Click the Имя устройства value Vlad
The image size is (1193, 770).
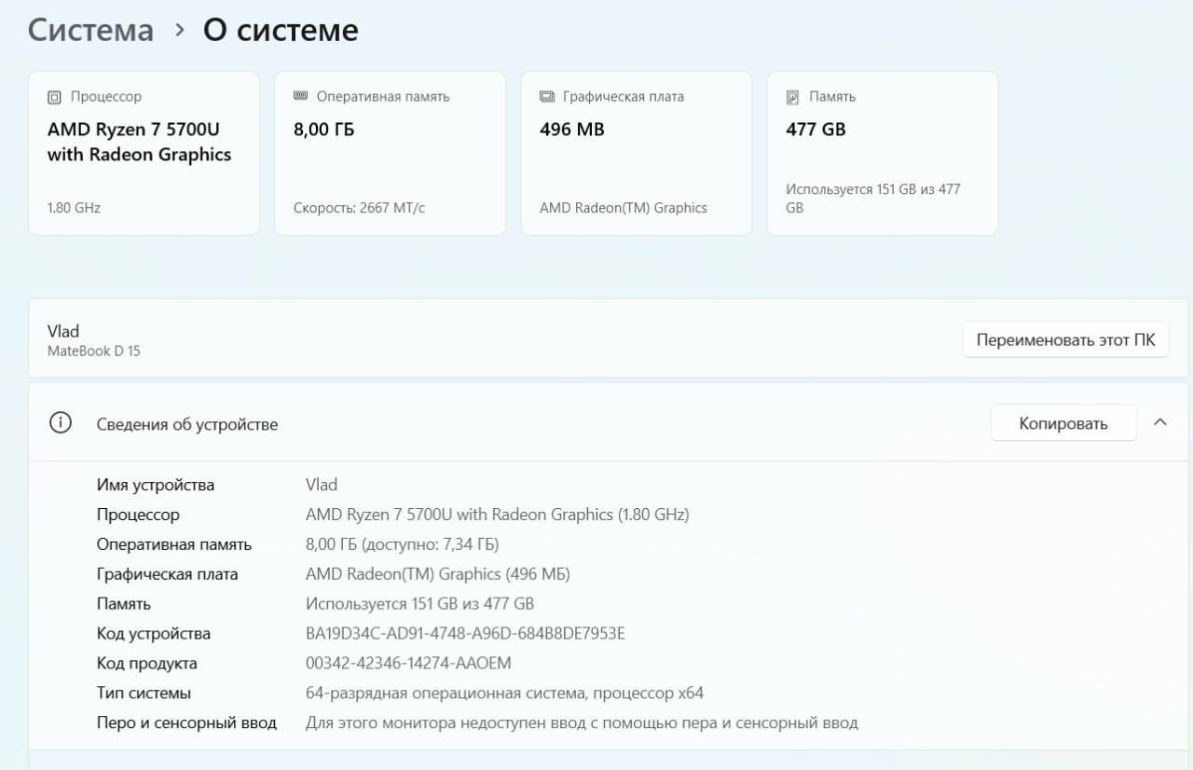(x=322, y=485)
